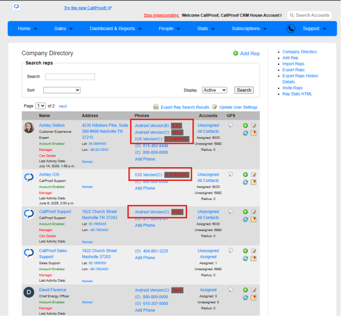Screen dimensions: 341x316
Task: Click the yellow note icon in David Florence row
Action: (x=254, y=298)
